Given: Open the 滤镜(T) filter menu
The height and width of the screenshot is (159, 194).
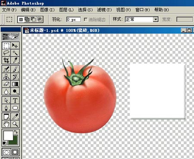Looking at the screenshot, I should pos(104,10).
